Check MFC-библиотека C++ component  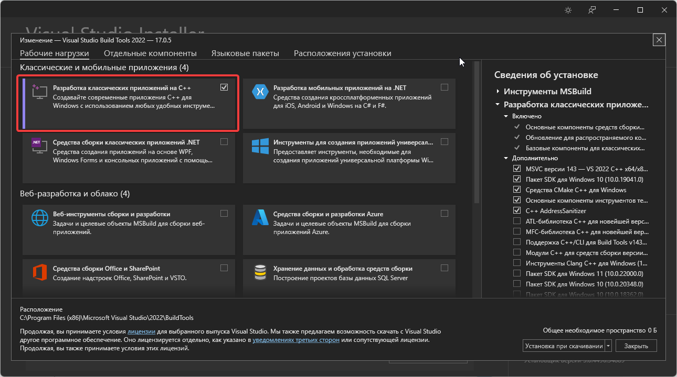click(516, 232)
